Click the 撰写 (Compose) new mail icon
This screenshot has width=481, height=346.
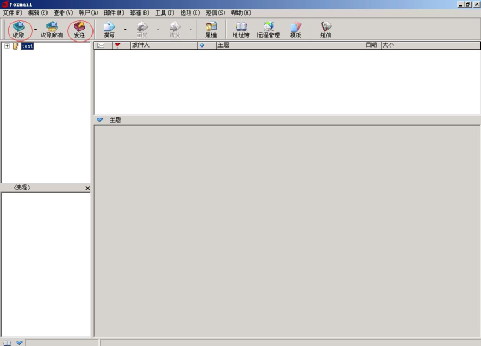109,30
